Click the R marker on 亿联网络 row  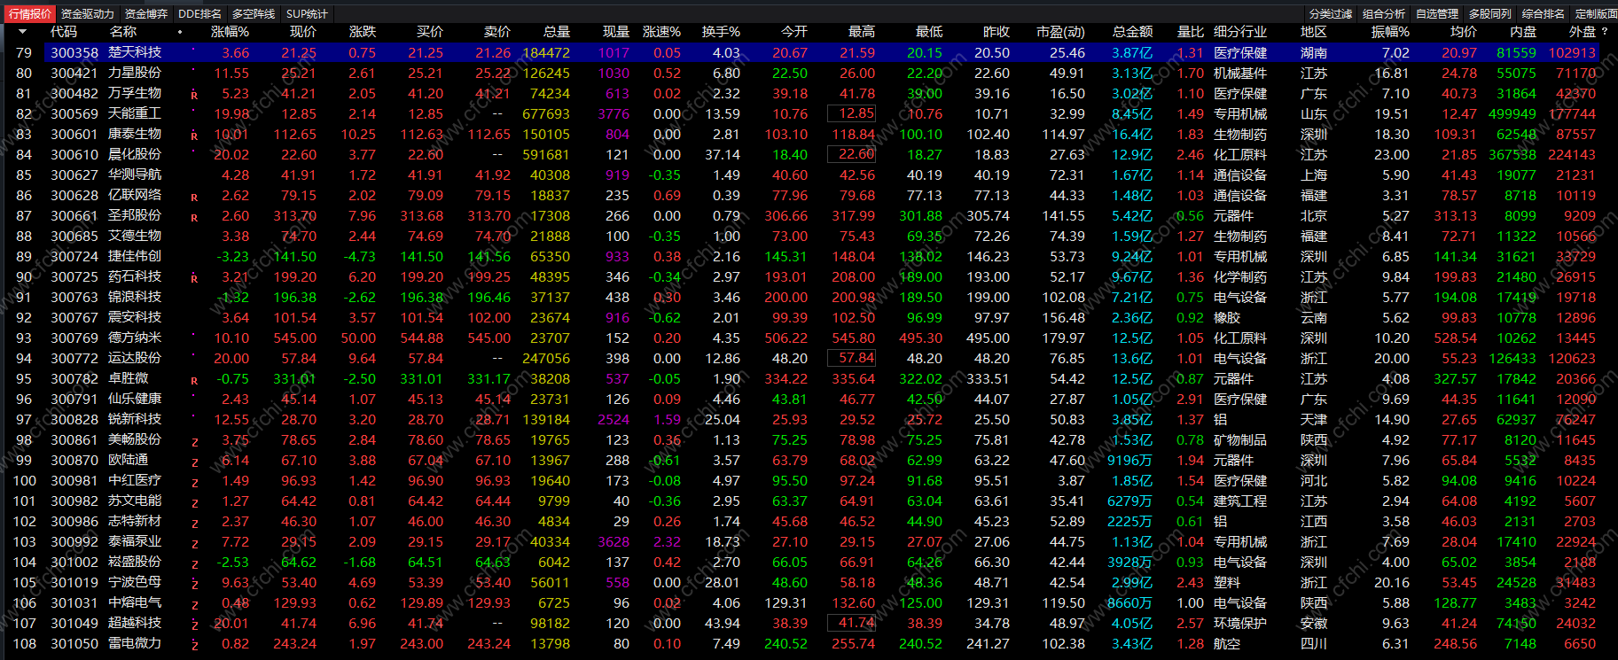(x=194, y=197)
